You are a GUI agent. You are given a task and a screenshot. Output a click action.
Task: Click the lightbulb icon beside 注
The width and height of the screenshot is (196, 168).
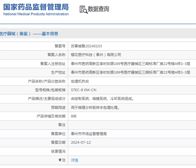[60, 160]
